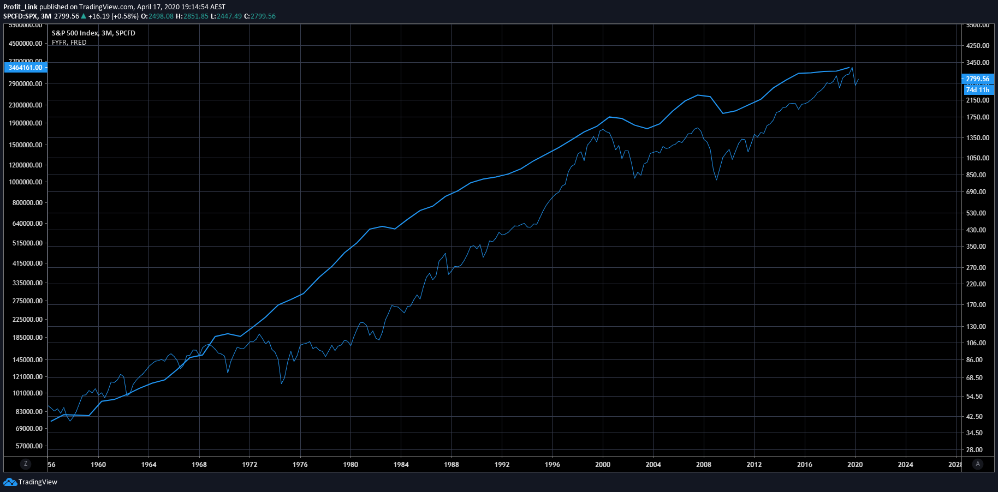This screenshot has height=492, width=998.
Task: Click the 690.00 right scale value
Action: tap(976, 192)
